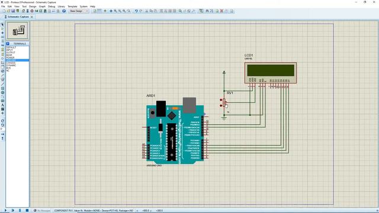Screen dimensions: 379x213
Task: Click the vertical mirror (Y-flip) icon
Action: [x=2, y=138]
